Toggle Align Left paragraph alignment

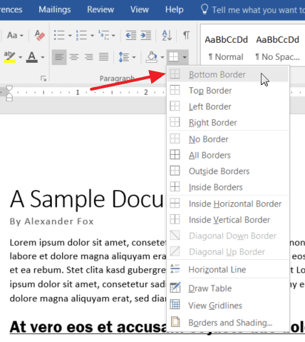coord(59,57)
